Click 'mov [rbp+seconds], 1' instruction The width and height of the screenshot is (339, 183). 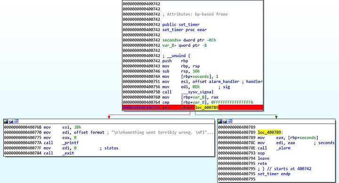(x=190, y=76)
